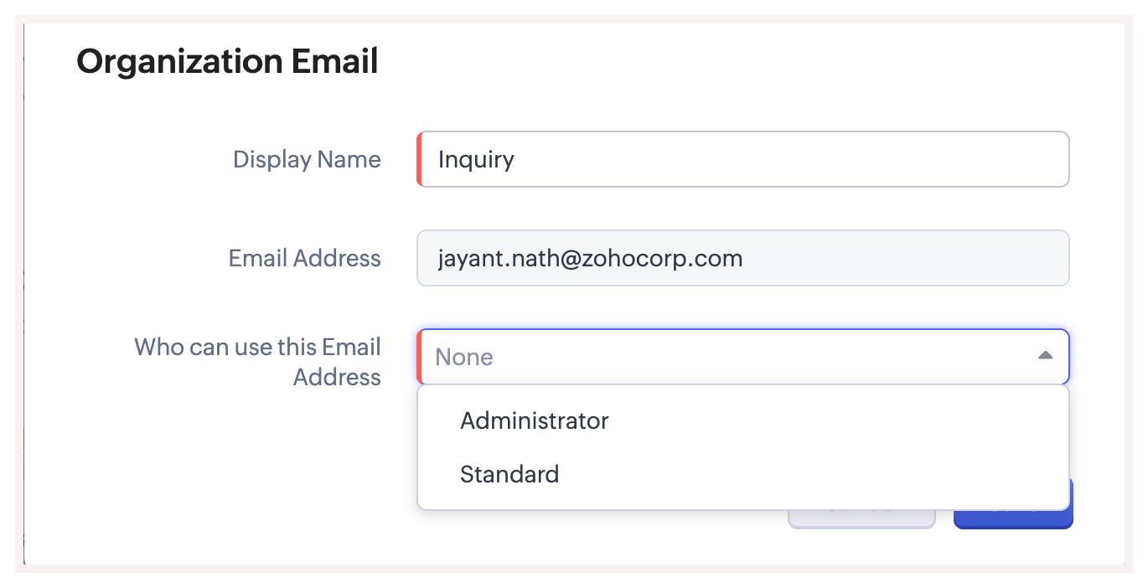Click empty space right of the Administrator option
The width and height of the screenshot is (1148, 588).
point(838,420)
